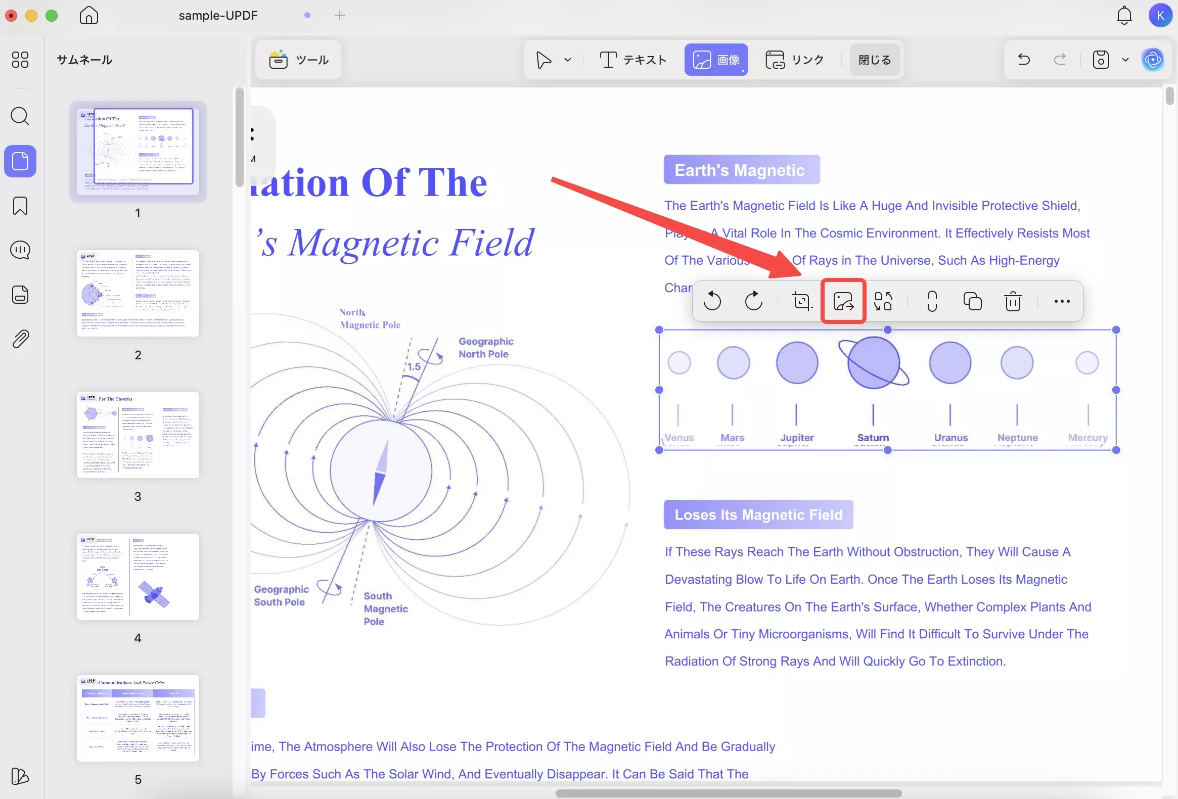This screenshot has width=1178, height=799.
Task: Expand the select tool dropdown arrow
Action: 568,60
